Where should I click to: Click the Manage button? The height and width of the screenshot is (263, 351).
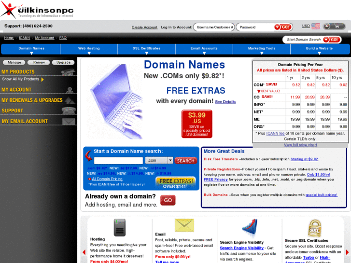click(x=14, y=62)
